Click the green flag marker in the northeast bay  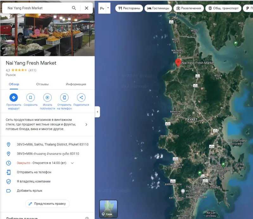236,44
